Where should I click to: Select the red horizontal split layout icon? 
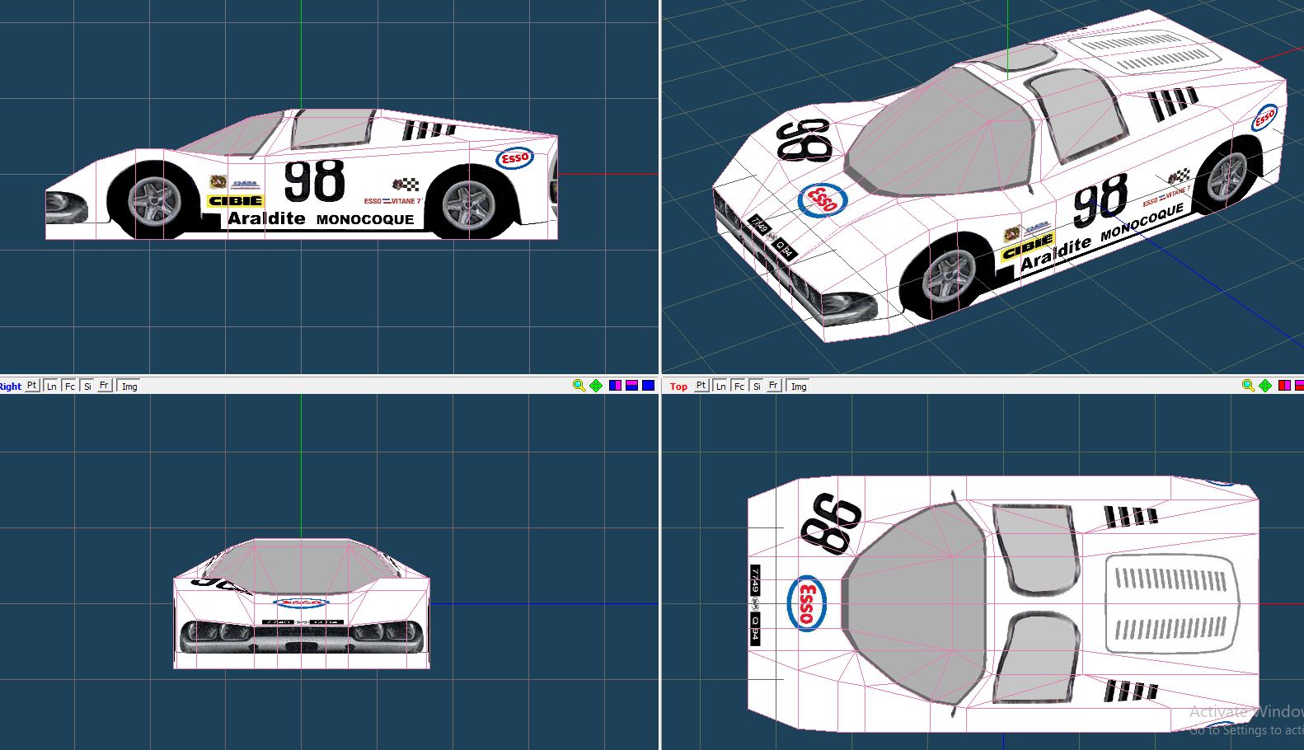[x=1299, y=386]
